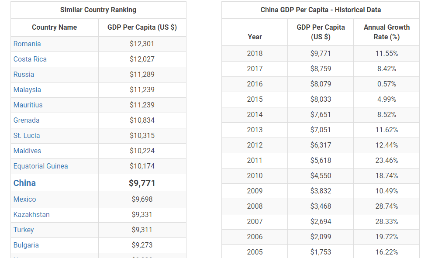Open the Grenada link

click(x=26, y=120)
